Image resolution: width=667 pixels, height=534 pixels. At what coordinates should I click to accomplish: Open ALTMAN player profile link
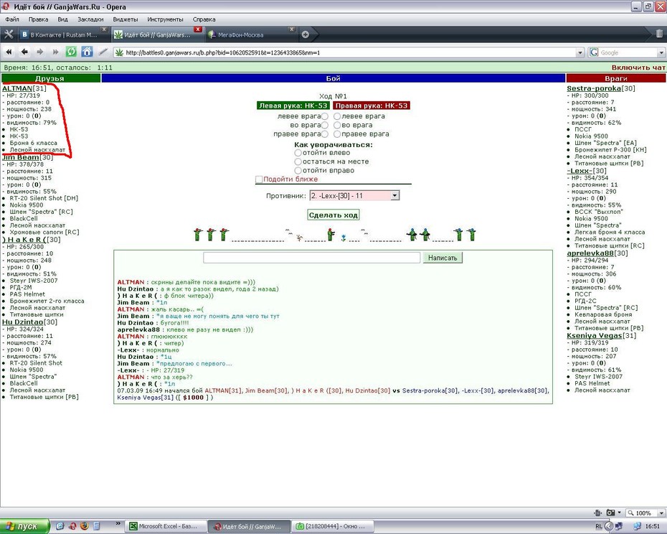coord(17,88)
